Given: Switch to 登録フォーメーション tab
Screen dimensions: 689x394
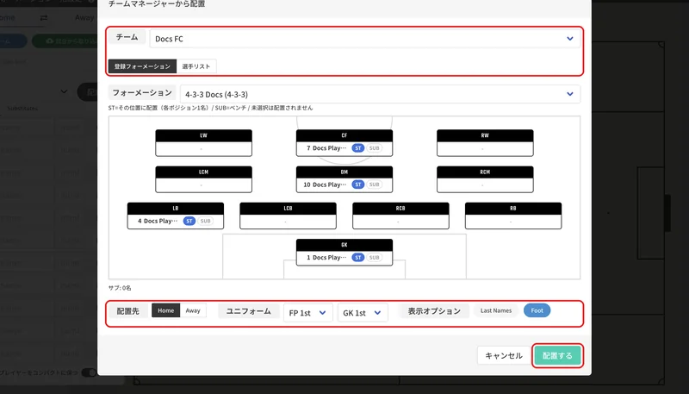Looking at the screenshot, I should [142, 66].
